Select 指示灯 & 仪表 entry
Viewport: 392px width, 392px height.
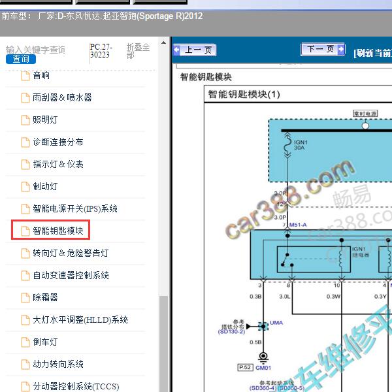(58, 164)
